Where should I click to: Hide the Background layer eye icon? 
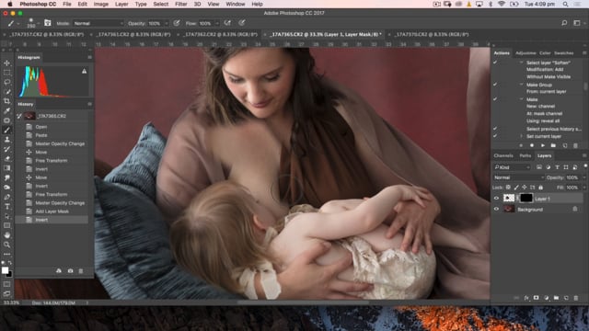click(496, 209)
